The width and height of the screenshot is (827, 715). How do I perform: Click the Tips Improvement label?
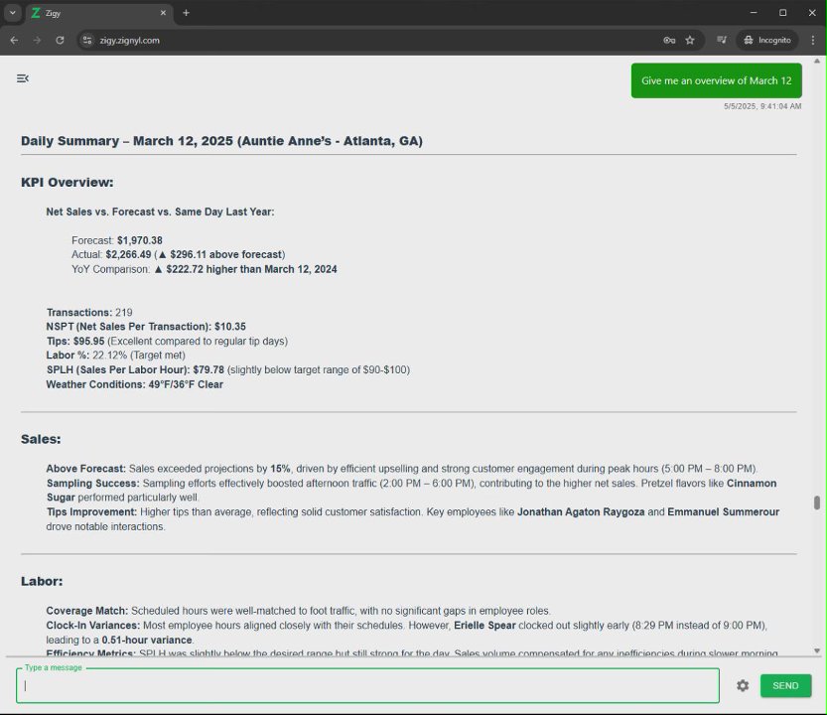91,511
